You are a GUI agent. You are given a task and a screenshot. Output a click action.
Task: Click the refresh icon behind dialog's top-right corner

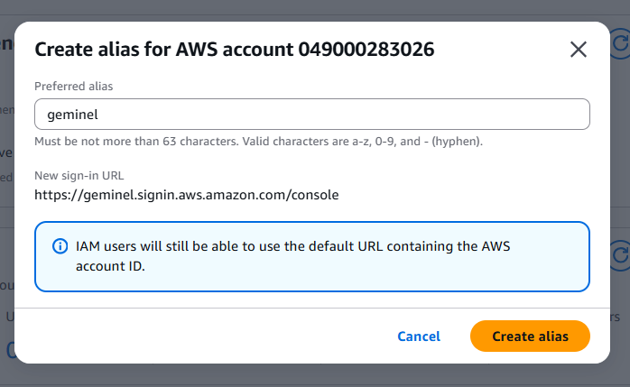coord(620,43)
